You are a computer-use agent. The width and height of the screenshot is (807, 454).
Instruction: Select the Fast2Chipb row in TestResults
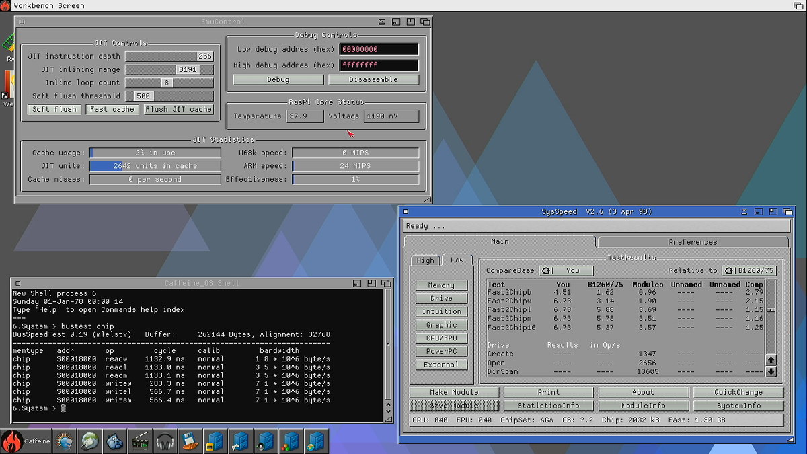(625, 293)
